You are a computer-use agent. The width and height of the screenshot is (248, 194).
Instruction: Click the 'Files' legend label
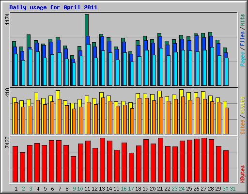243,39
